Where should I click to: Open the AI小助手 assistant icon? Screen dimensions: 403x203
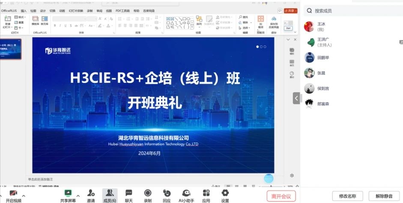[x=186, y=193]
